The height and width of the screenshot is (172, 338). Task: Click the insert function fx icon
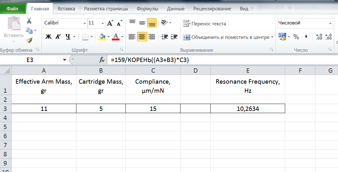(102, 60)
